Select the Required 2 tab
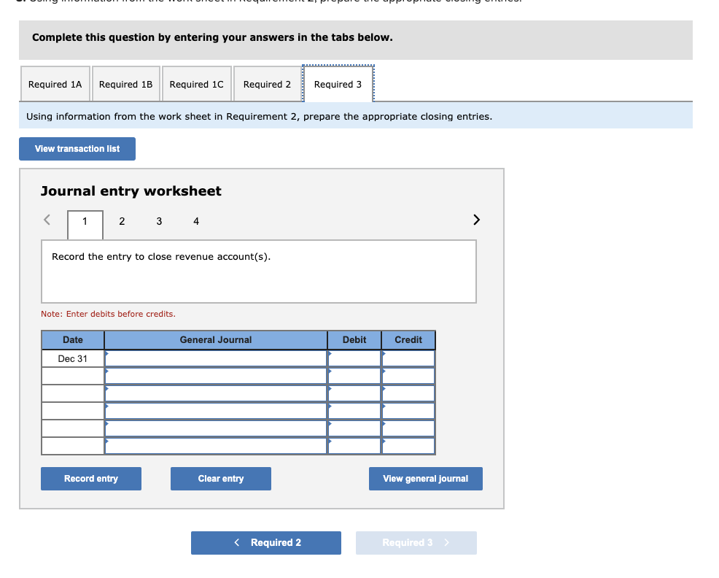This screenshot has width=719, height=578. (x=267, y=83)
